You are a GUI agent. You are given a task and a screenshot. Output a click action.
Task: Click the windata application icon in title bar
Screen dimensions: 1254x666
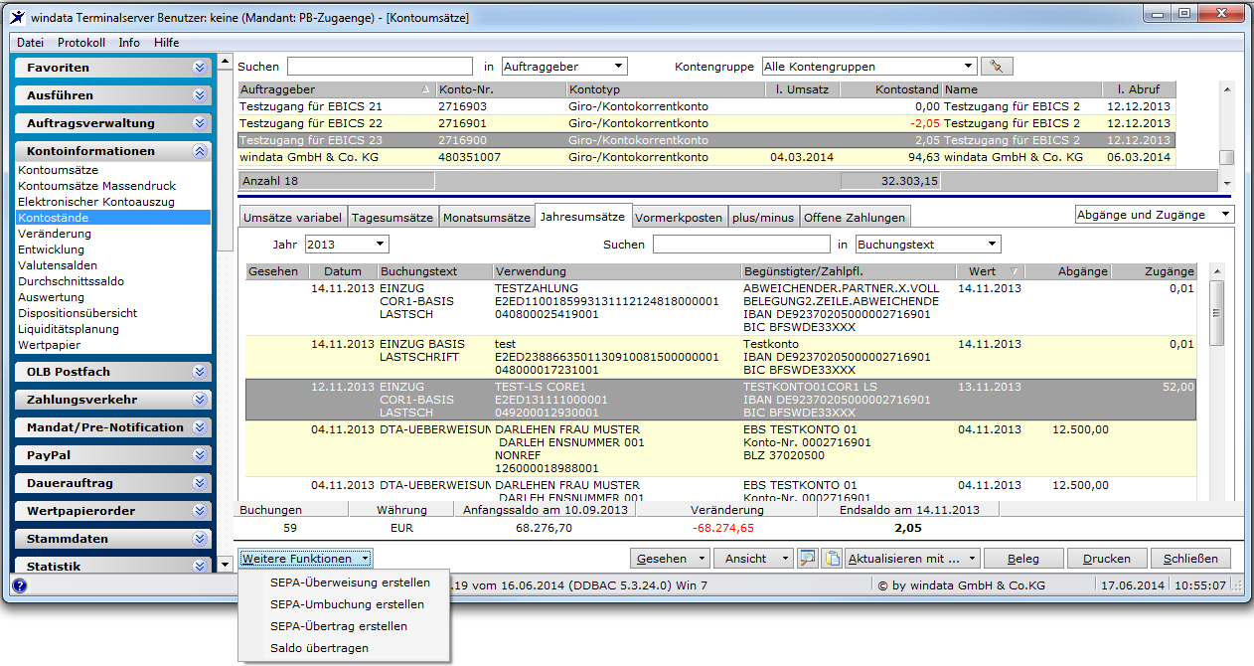click(x=18, y=16)
